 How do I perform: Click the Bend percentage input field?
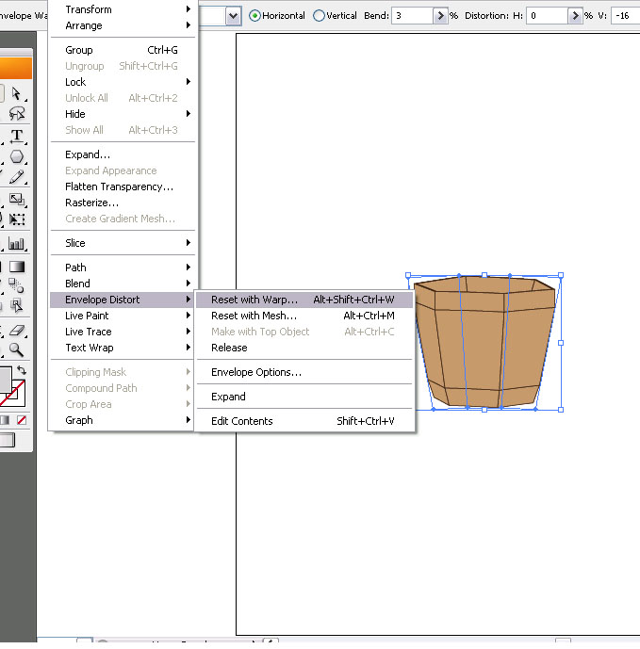(x=412, y=16)
